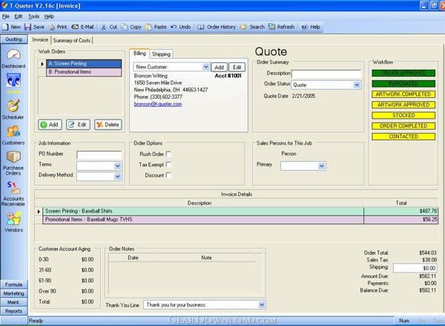This screenshot has width=445, height=326.
Task: Click the CONTACTED workflow bar
Action: [403, 137]
